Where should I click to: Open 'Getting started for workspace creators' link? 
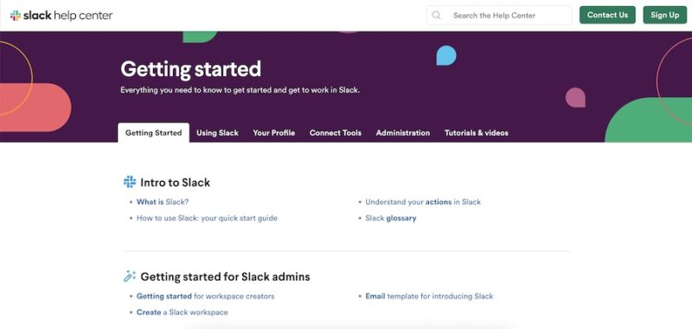click(x=205, y=296)
